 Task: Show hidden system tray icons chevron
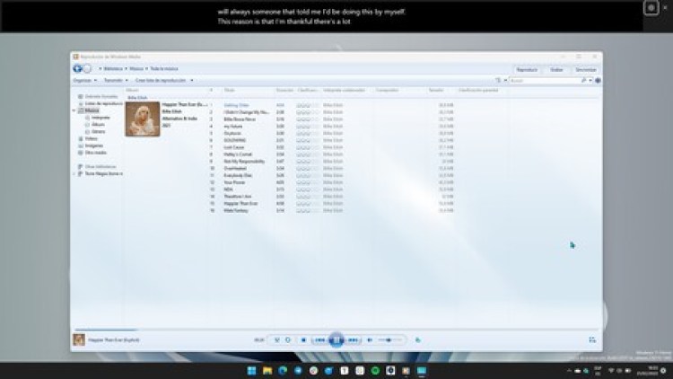click(x=569, y=371)
